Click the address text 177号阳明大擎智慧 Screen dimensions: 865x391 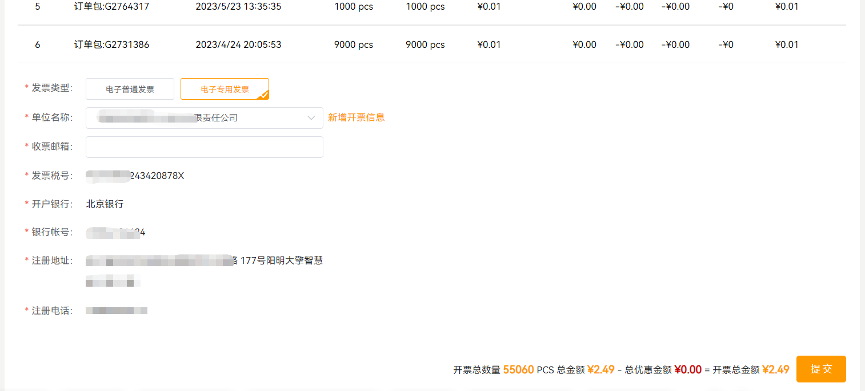tap(281, 261)
